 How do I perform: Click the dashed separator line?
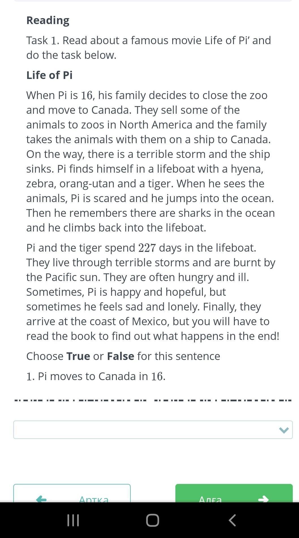pyautogui.click(x=153, y=400)
